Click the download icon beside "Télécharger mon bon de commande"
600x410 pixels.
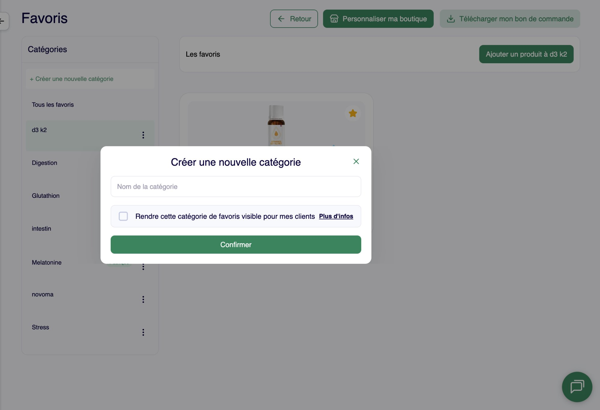pos(451,19)
